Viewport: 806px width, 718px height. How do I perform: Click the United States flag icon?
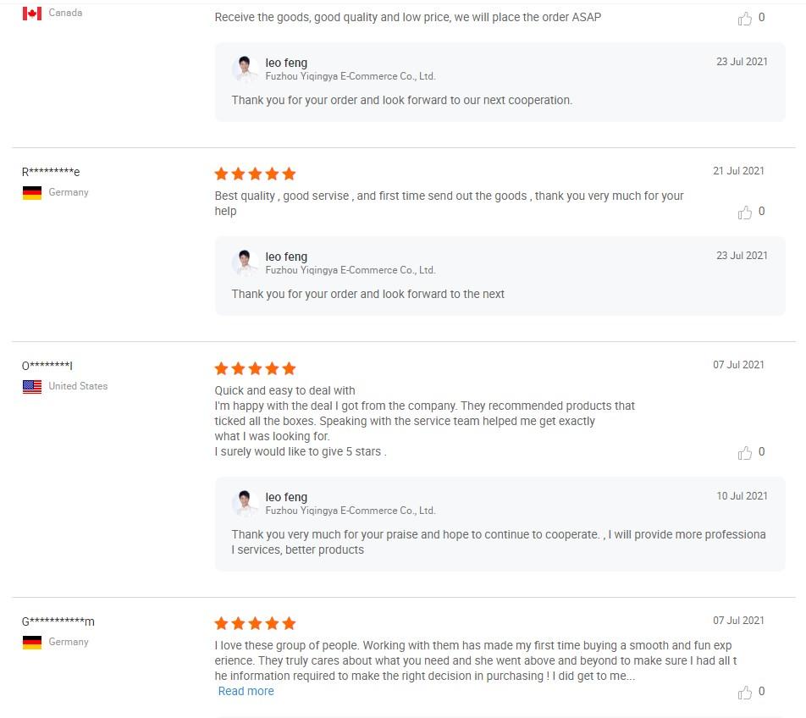click(32, 386)
